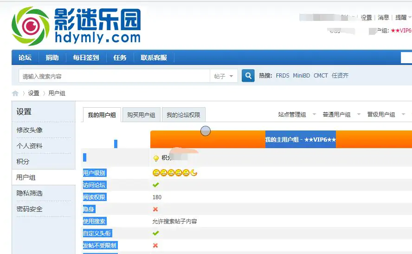Click hot search term MiniBD
Screen dimensions: 412x254
pos(302,76)
